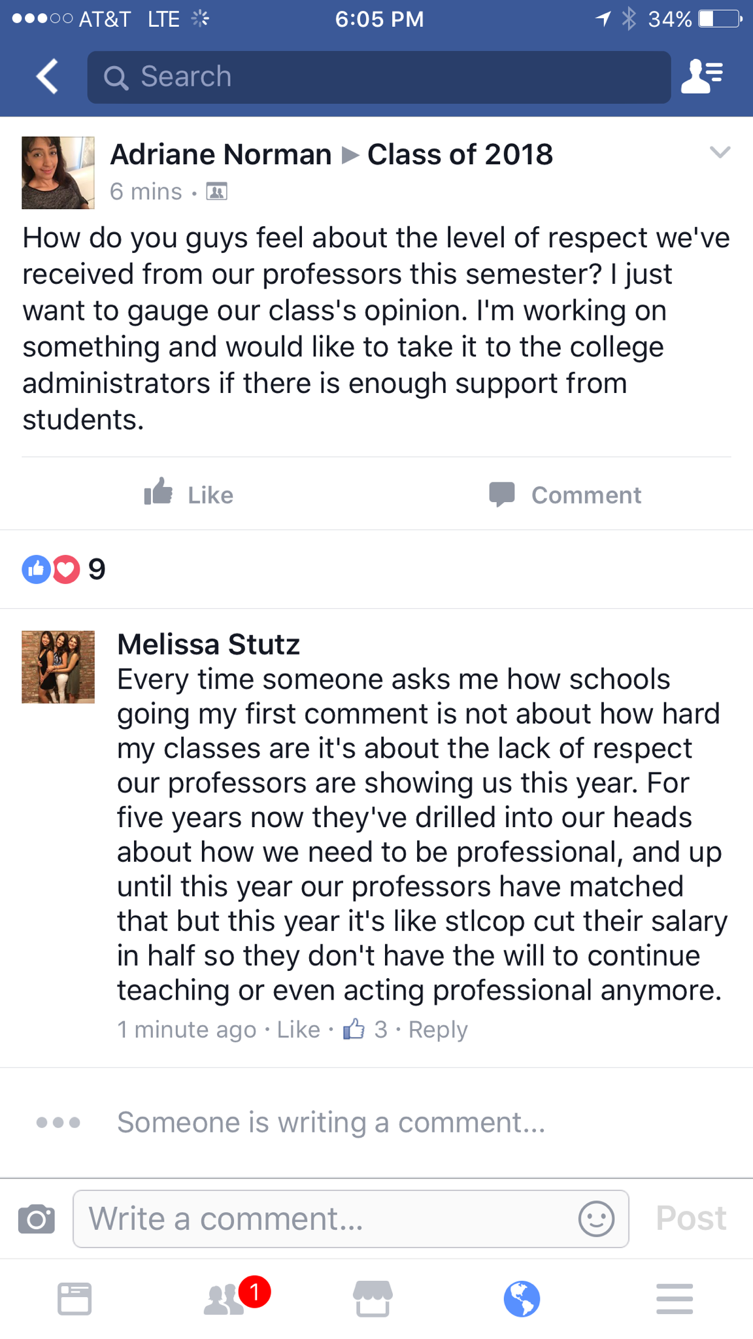
Task: Reply to Melissa Stutz's comment
Action: point(438,1030)
